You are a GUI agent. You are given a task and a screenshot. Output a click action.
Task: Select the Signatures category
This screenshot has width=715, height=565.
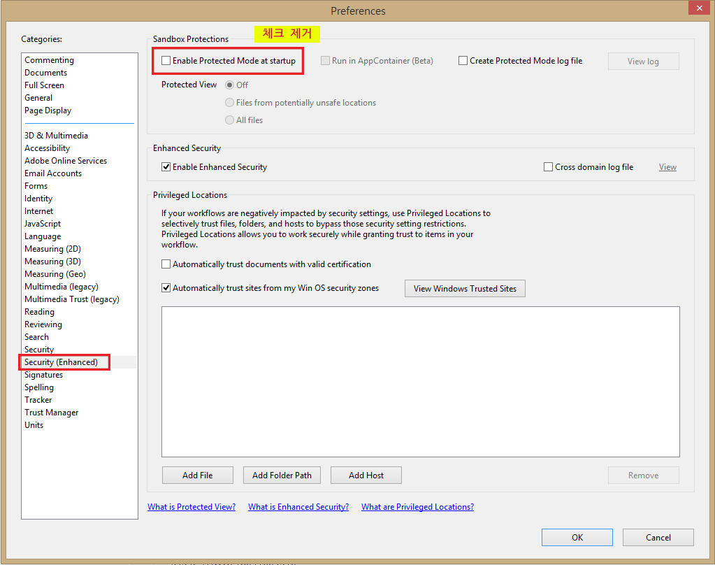coord(43,374)
